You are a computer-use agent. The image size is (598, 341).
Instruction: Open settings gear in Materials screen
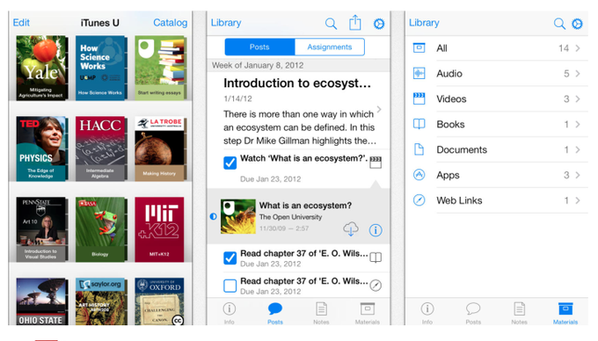[577, 24]
